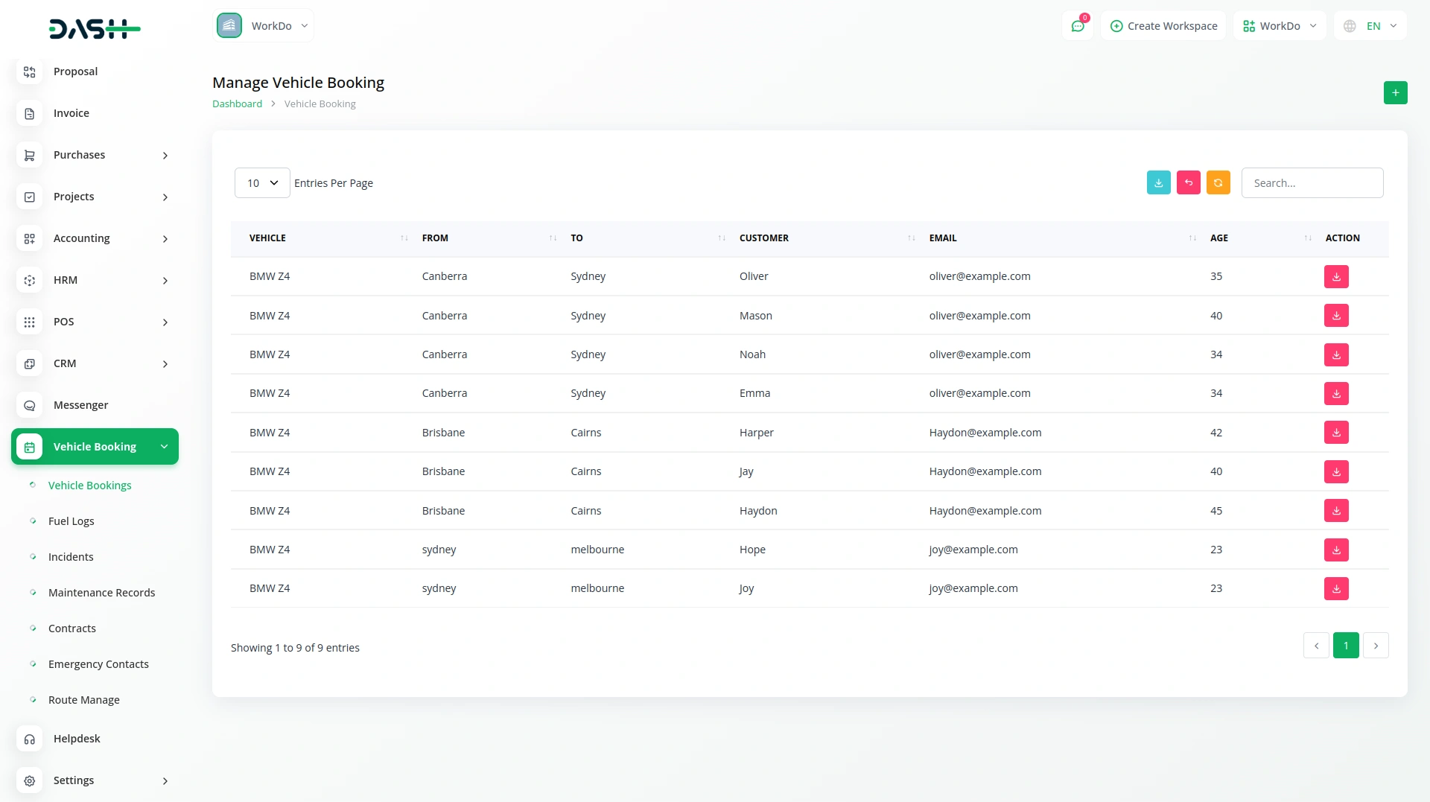
Task: Download booking for customer Harper
Action: pyautogui.click(x=1336, y=433)
